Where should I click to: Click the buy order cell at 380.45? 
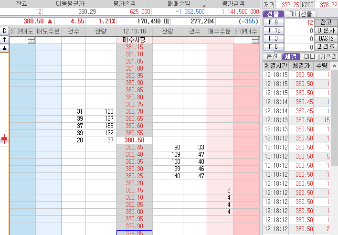pyautogui.click(x=220, y=147)
